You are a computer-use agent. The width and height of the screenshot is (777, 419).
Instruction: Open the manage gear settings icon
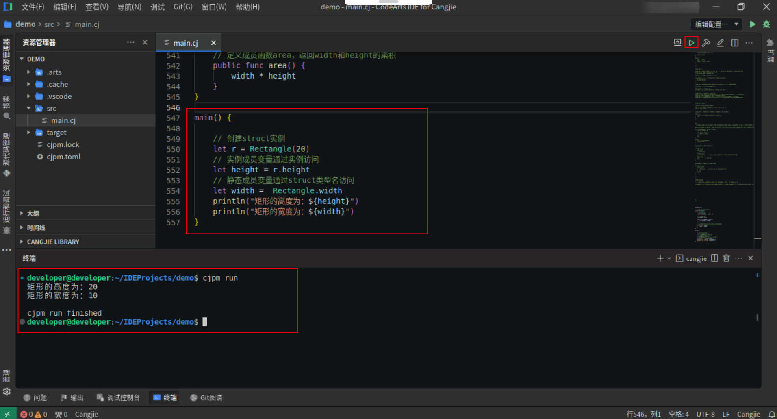7,391
